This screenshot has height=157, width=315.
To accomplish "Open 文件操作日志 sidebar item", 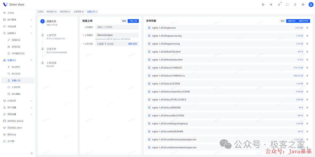I will click(18, 53).
